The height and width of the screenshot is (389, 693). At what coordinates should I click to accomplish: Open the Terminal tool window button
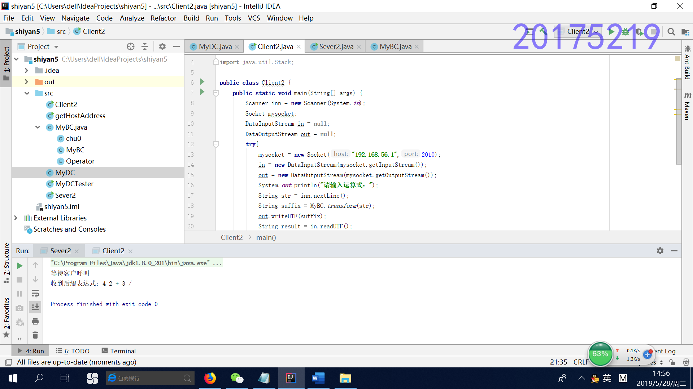[x=118, y=351]
